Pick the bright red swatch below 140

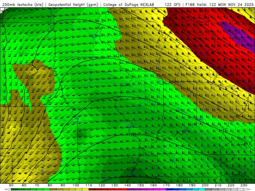124,189
